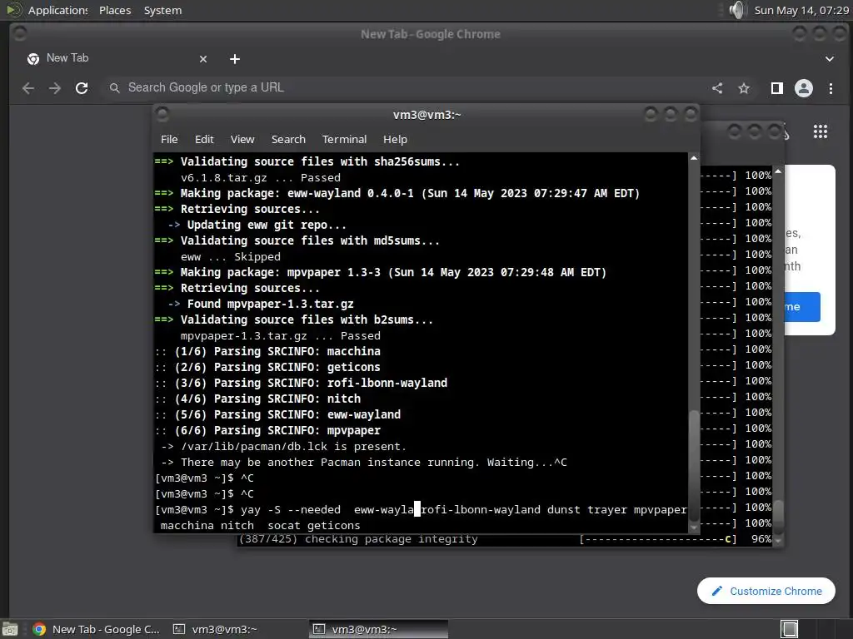Bookmark this tab with star icon
The image size is (853, 639).
pyautogui.click(x=744, y=88)
